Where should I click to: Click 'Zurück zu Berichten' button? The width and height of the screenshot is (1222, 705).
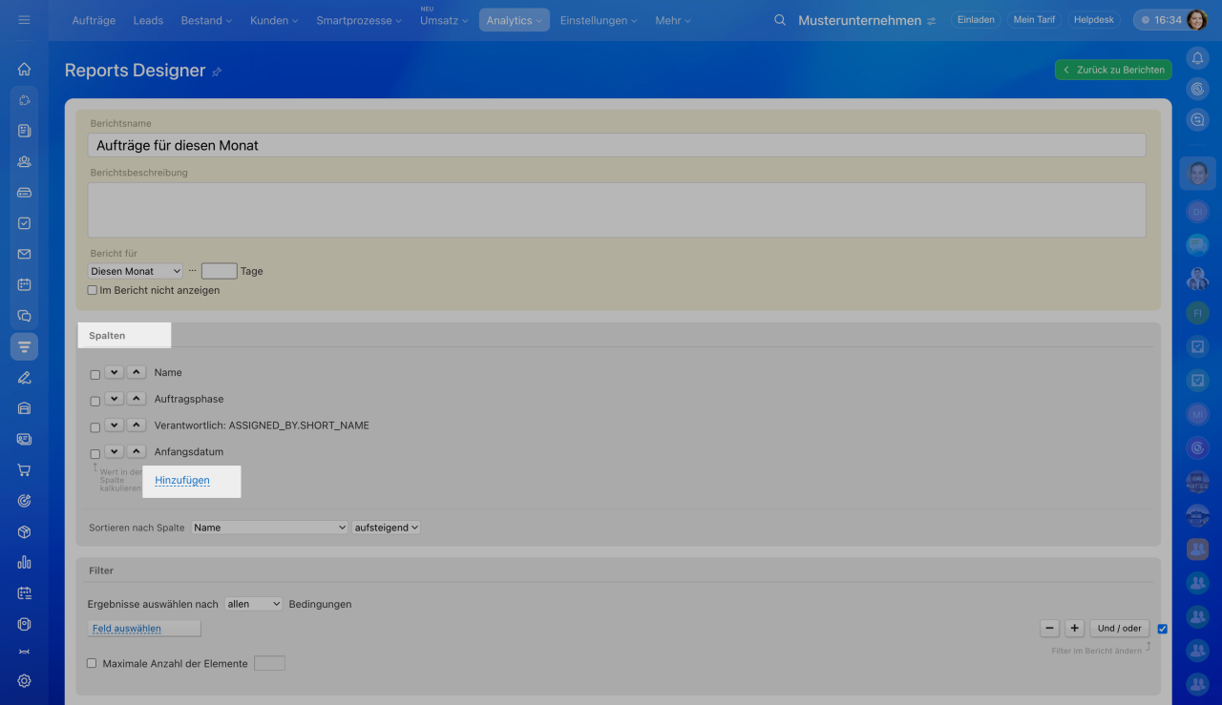[1114, 70]
